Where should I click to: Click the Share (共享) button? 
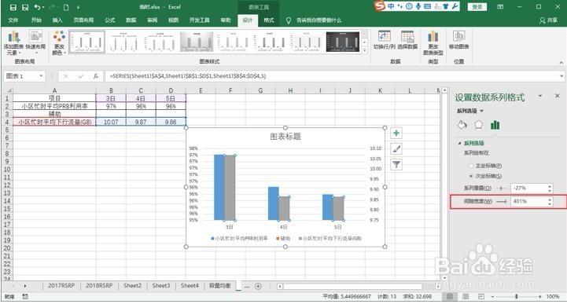549,20
